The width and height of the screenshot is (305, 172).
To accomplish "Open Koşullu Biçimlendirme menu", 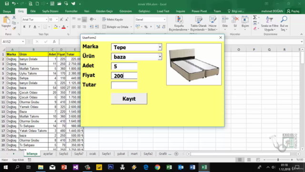I will click(x=179, y=23).
